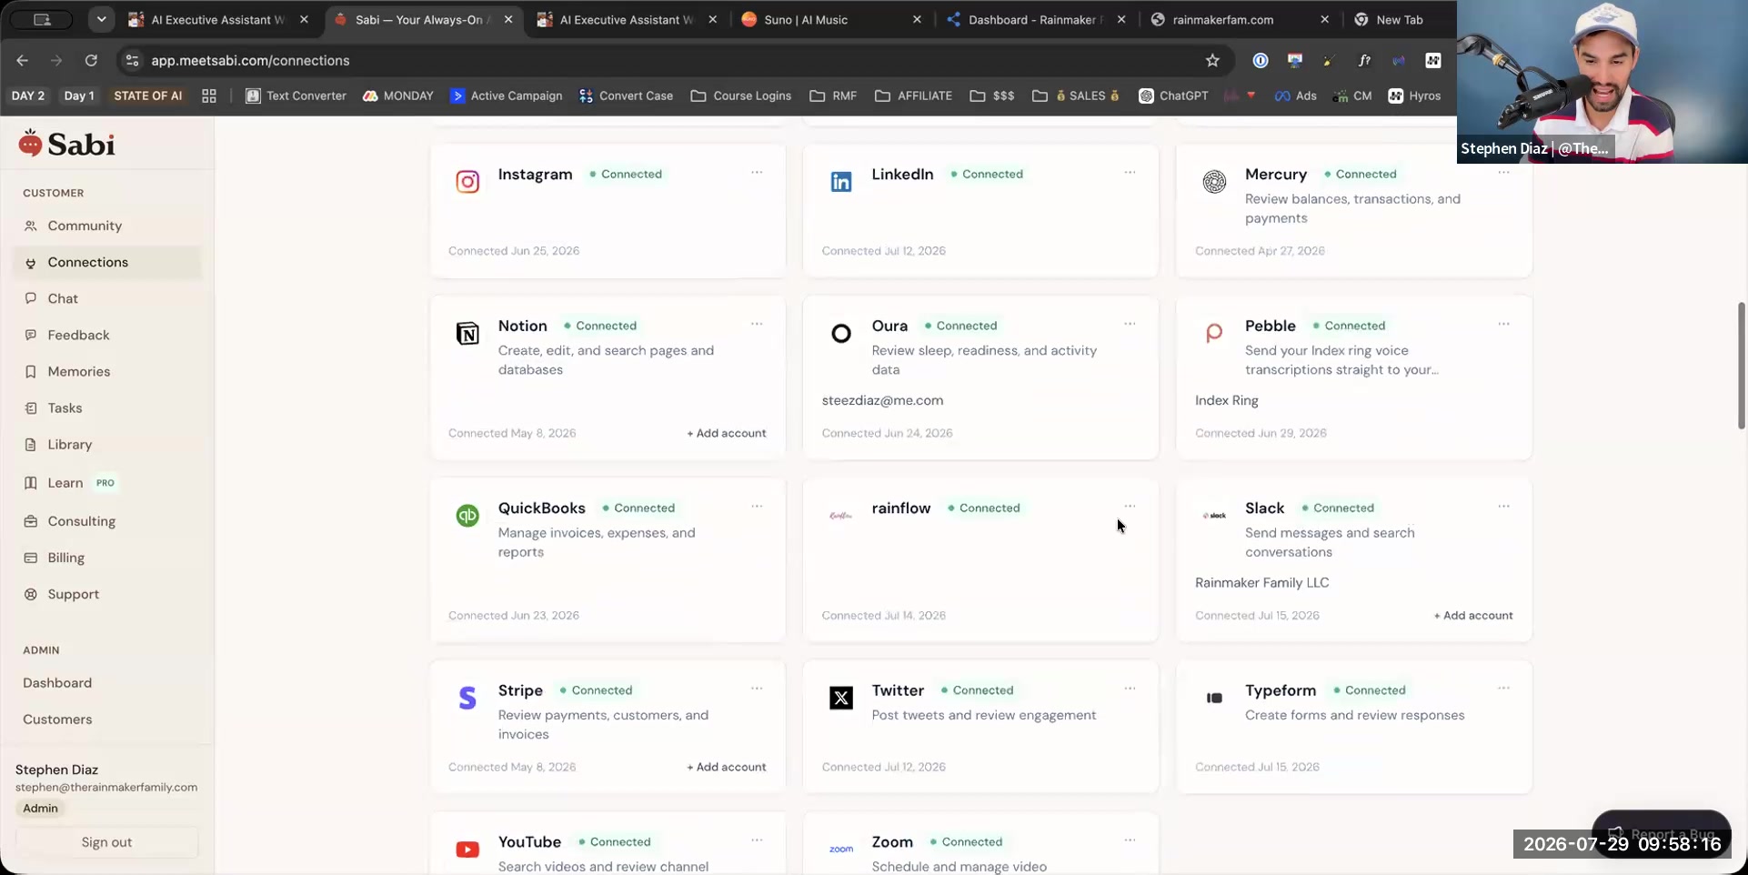Viewport: 1748px width, 875px height.
Task: Open ChatGPT bookmark
Action: (1173, 96)
